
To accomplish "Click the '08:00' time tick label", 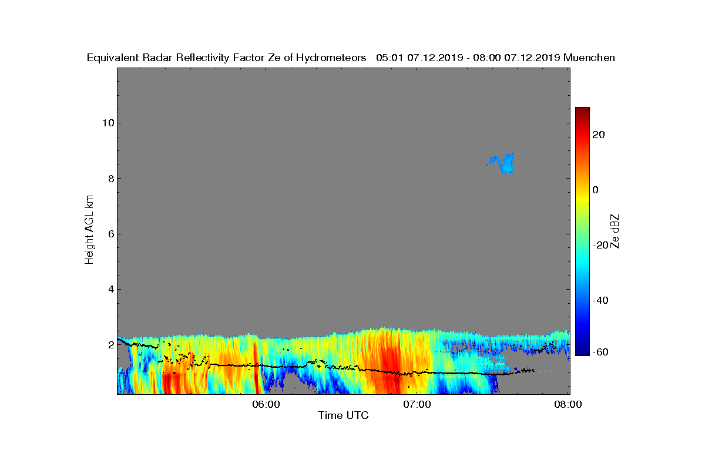I will [x=569, y=404].
